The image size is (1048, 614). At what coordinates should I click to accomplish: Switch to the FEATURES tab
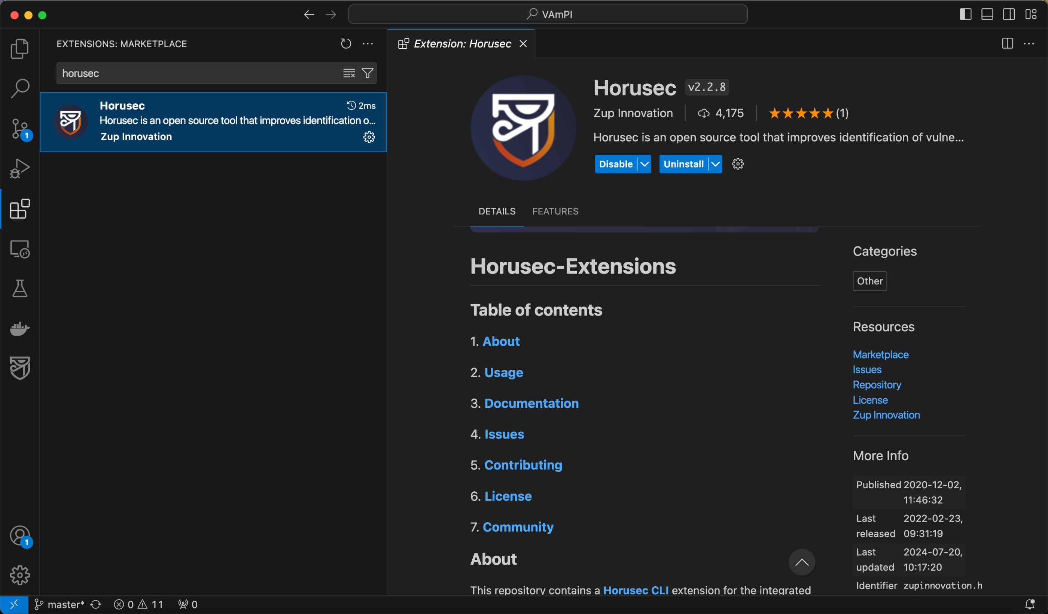[x=555, y=211]
